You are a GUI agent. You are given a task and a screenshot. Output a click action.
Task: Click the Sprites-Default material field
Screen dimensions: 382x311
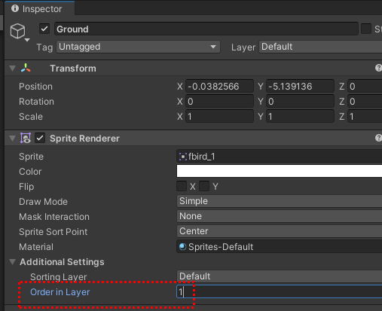[280, 247]
